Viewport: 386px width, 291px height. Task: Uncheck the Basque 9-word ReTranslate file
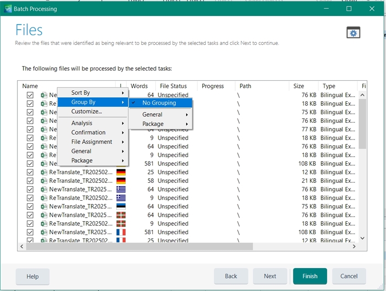tap(30, 224)
